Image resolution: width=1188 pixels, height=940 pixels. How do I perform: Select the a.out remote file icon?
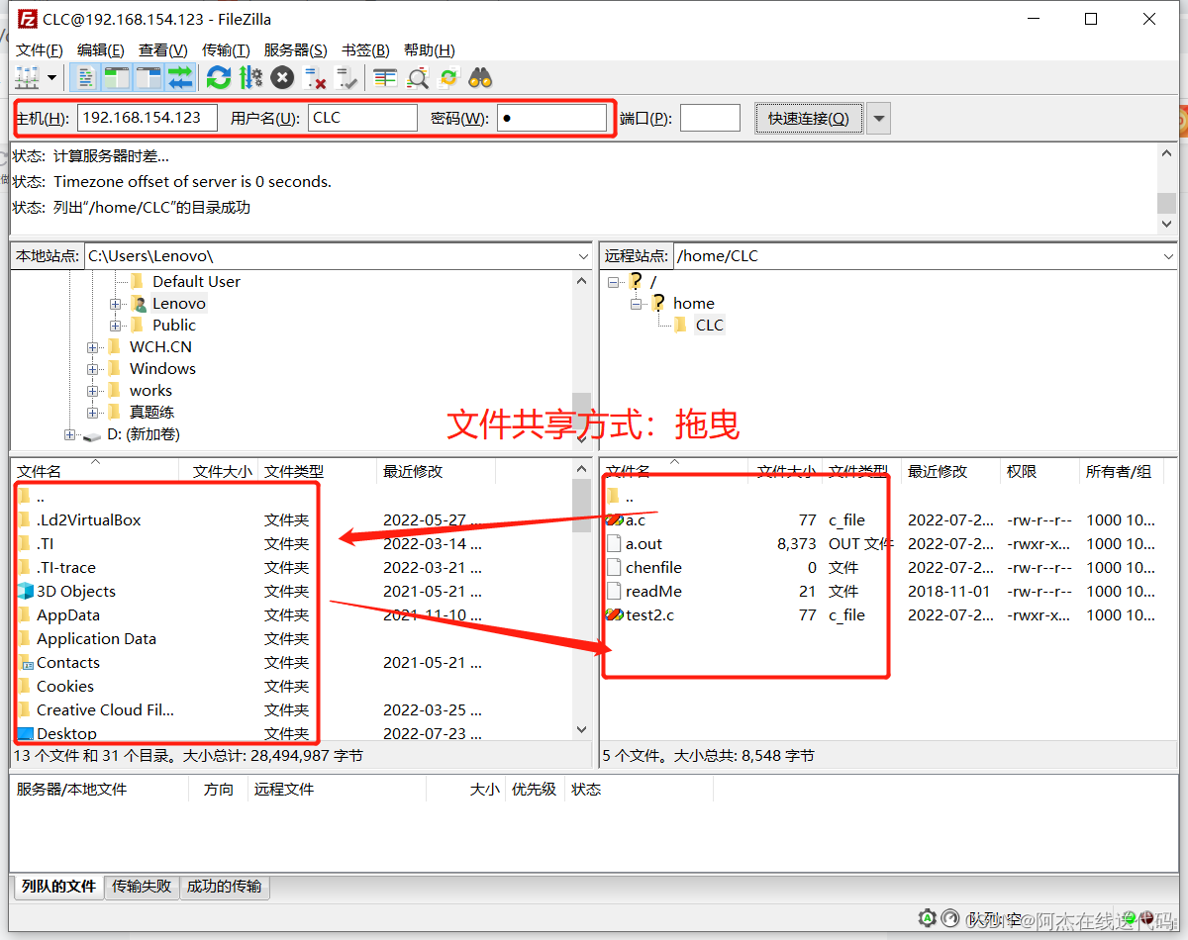point(614,543)
